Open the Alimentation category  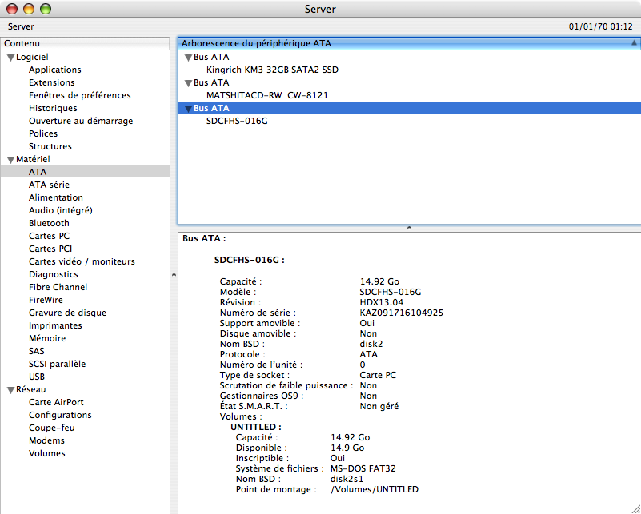pyautogui.click(x=55, y=197)
